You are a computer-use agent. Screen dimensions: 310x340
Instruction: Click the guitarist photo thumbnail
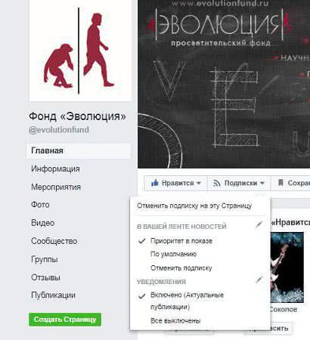(287, 267)
